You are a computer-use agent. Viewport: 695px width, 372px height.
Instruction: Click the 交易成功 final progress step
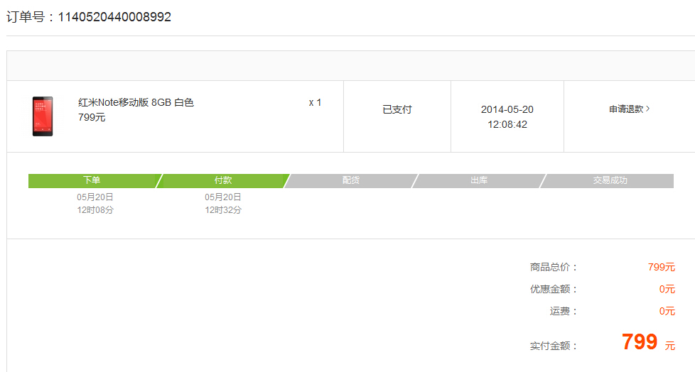610,180
